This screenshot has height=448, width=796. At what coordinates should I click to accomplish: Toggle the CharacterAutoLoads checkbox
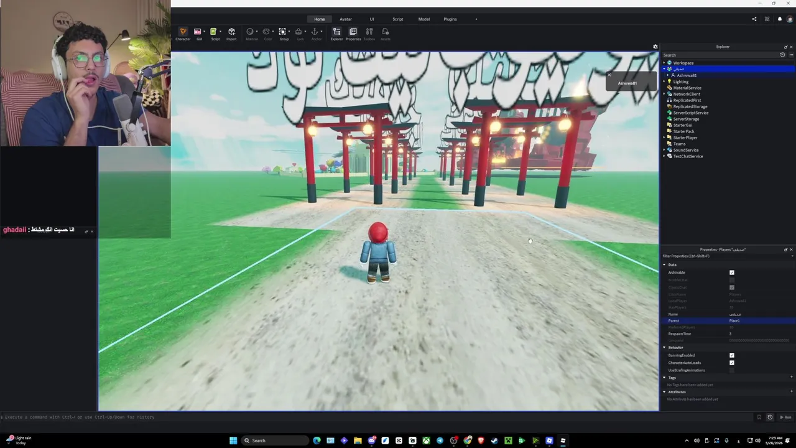point(732,363)
